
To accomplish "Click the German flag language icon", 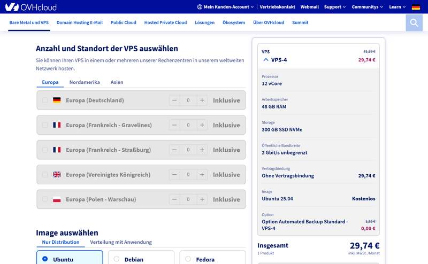I will tap(416, 7).
